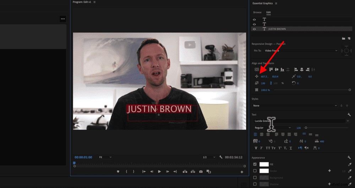
Task: Toggle the uniform scale lock icon
Action: [271, 83]
